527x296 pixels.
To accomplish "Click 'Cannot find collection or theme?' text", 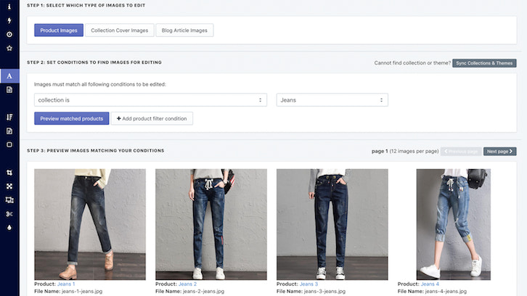I will point(412,63).
